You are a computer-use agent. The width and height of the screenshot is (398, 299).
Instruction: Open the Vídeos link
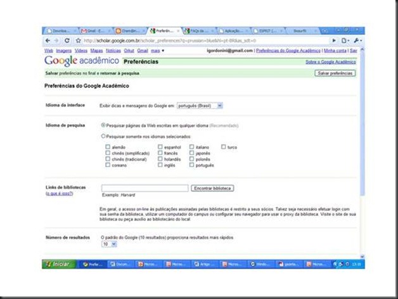pyautogui.click(x=81, y=51)
